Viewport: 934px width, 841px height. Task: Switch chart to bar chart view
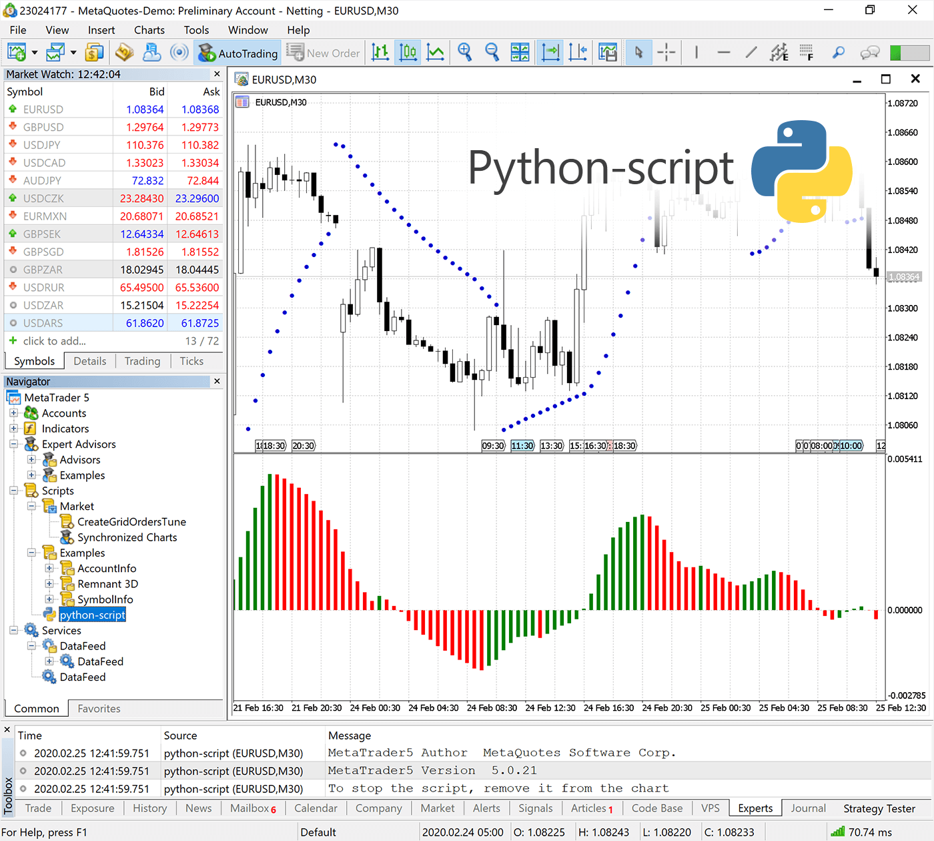click(380, 53)
